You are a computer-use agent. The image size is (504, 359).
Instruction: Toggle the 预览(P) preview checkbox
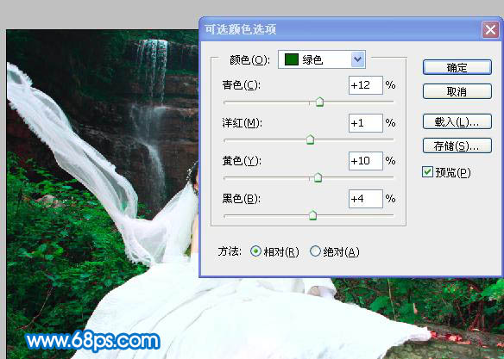(x=427, y=172)
